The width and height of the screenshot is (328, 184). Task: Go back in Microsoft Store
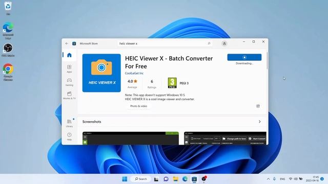click(67, 43)
